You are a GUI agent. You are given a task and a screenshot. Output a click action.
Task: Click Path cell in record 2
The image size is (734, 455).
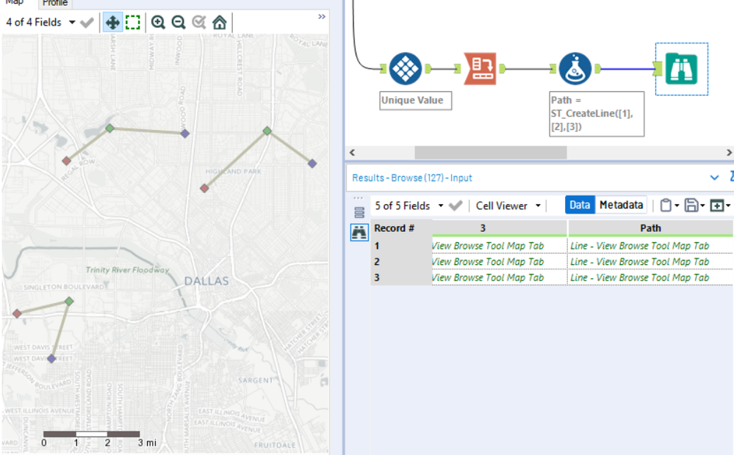click(x=650, y=262)
